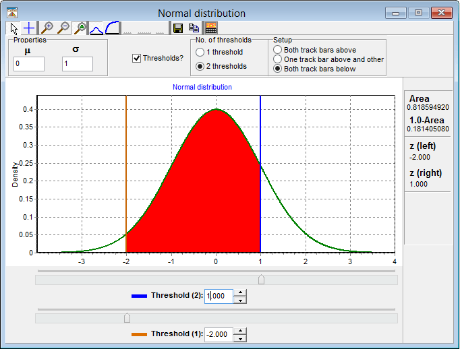
Task: Click the z (left) heading
Action: (423, 146)
